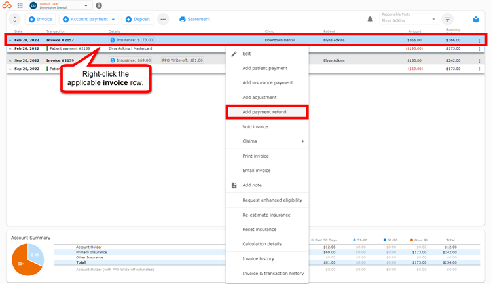Click the Deposit button
491x284 pixels.
pos(137,19)
